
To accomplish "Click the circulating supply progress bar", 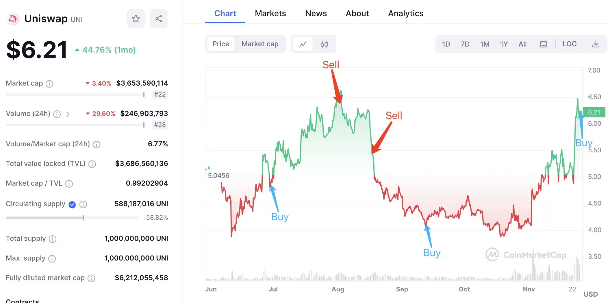I will point(72,218).
